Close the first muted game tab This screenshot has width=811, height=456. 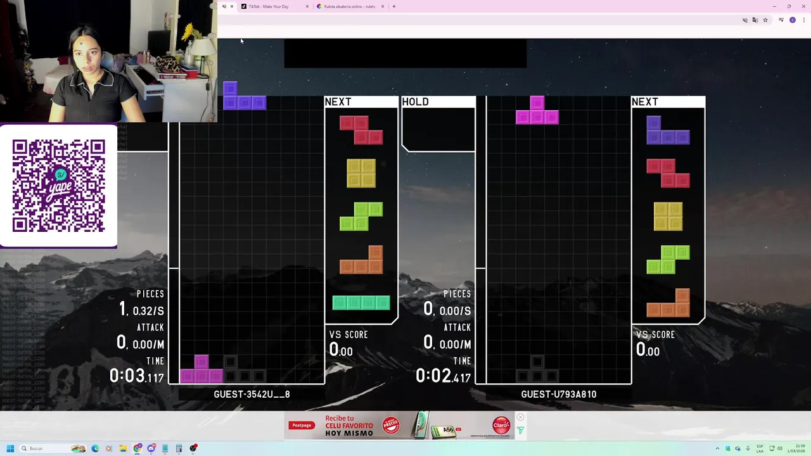(x=232, y=6)
